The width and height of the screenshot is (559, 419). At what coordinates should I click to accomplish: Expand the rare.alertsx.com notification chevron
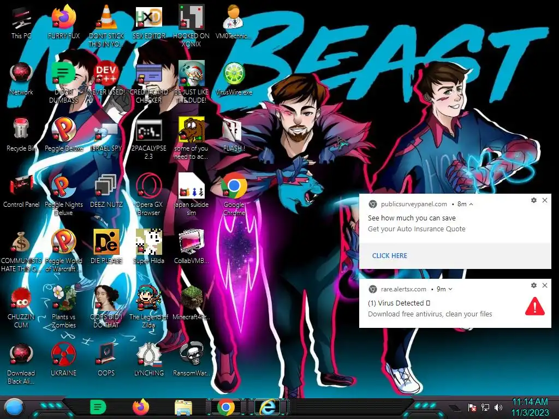tap(450, 289)
